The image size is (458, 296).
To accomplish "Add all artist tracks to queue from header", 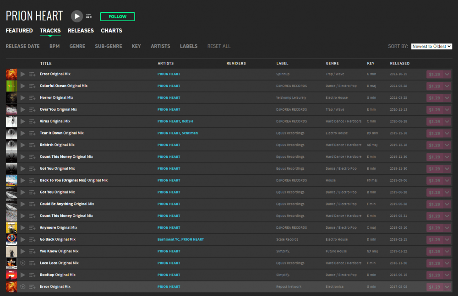I will coord(89,16).
